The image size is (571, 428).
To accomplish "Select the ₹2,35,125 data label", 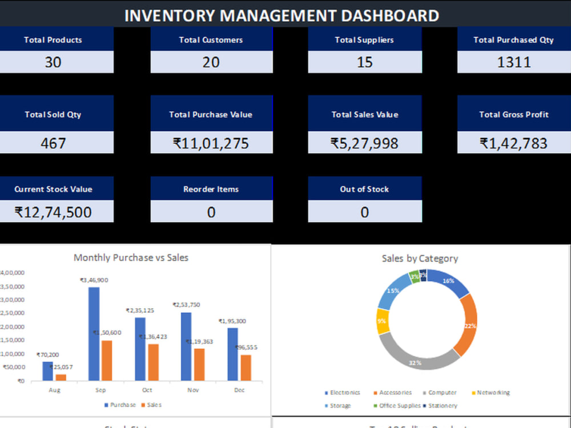I will pyautogui.click(x=140, y=310).
